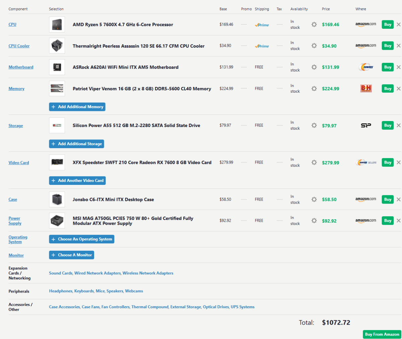
Task: Buy the AMD Ryzen 5 7600X processor
Action: point(388,24)
